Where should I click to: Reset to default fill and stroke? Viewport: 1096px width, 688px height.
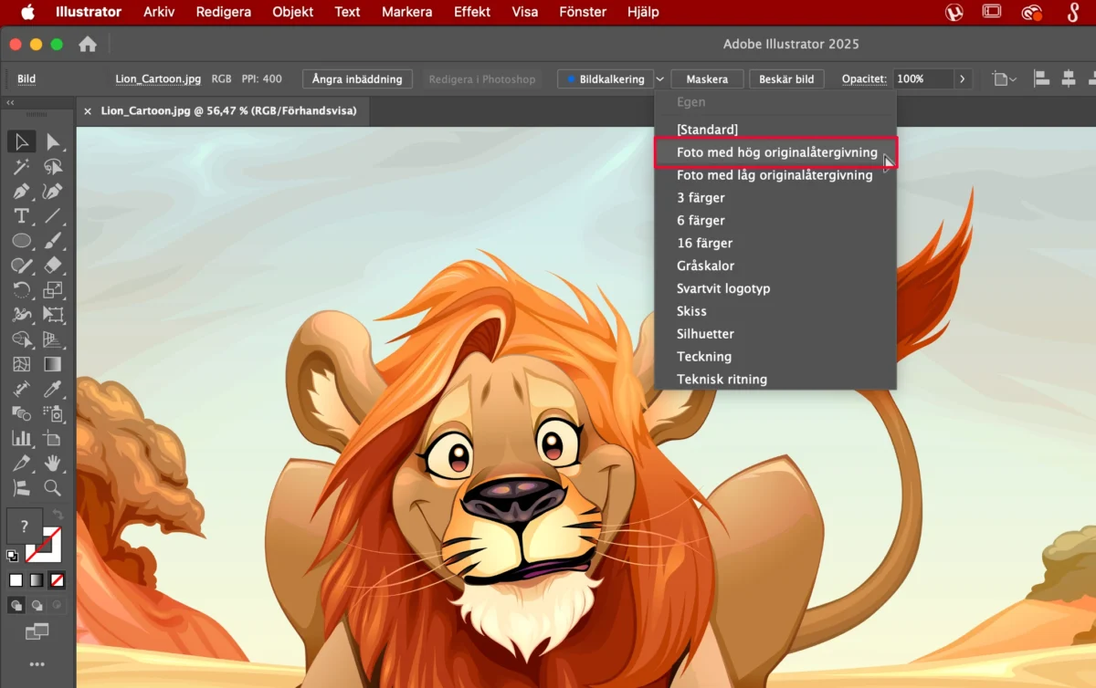coord(13,555)
